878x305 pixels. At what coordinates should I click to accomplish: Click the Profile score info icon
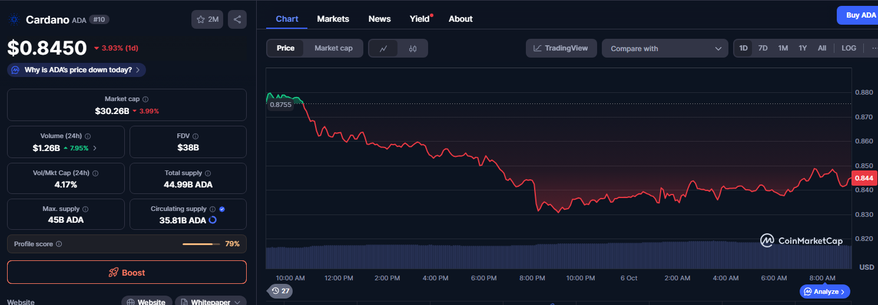click(59, 244)
